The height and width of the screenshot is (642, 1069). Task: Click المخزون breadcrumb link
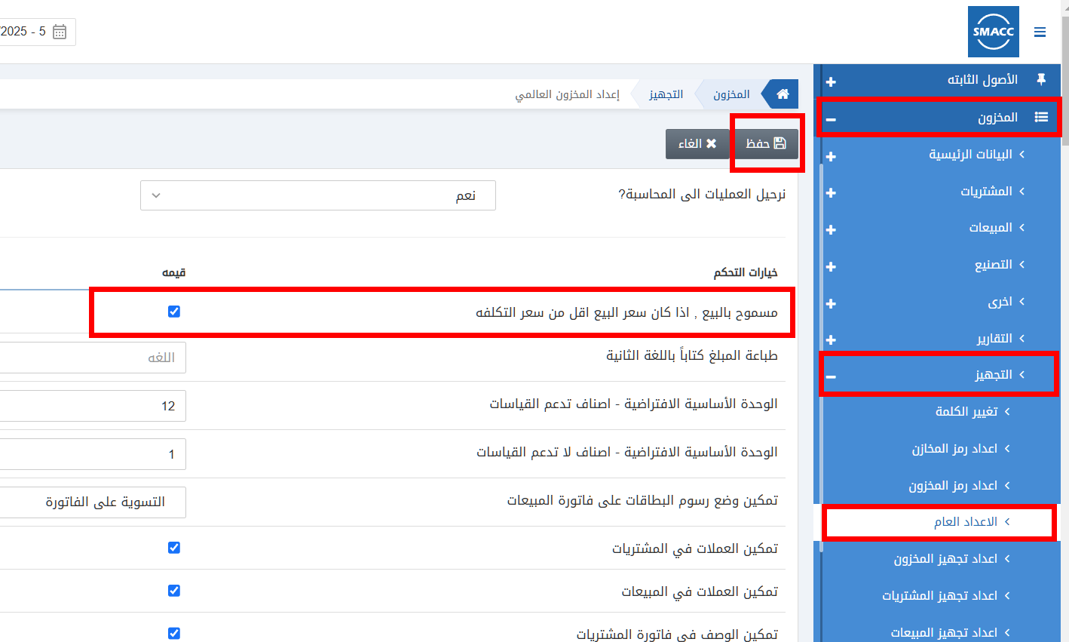click(731, 94)
